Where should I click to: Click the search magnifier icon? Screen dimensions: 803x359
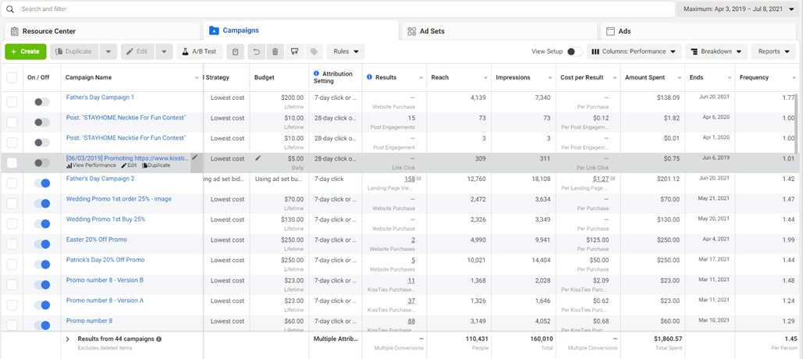(11, 9)
